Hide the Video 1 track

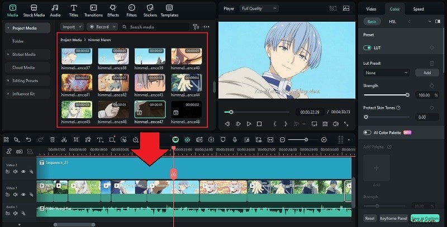pyautogui.click(x=23, y=195)
